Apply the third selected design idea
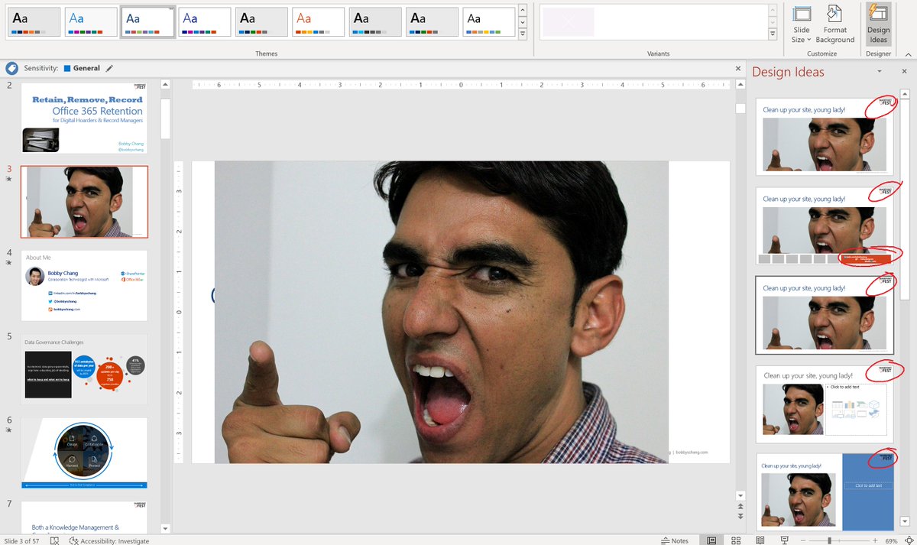This screenshot has width=917, height=545. click(x=825, y=315)
